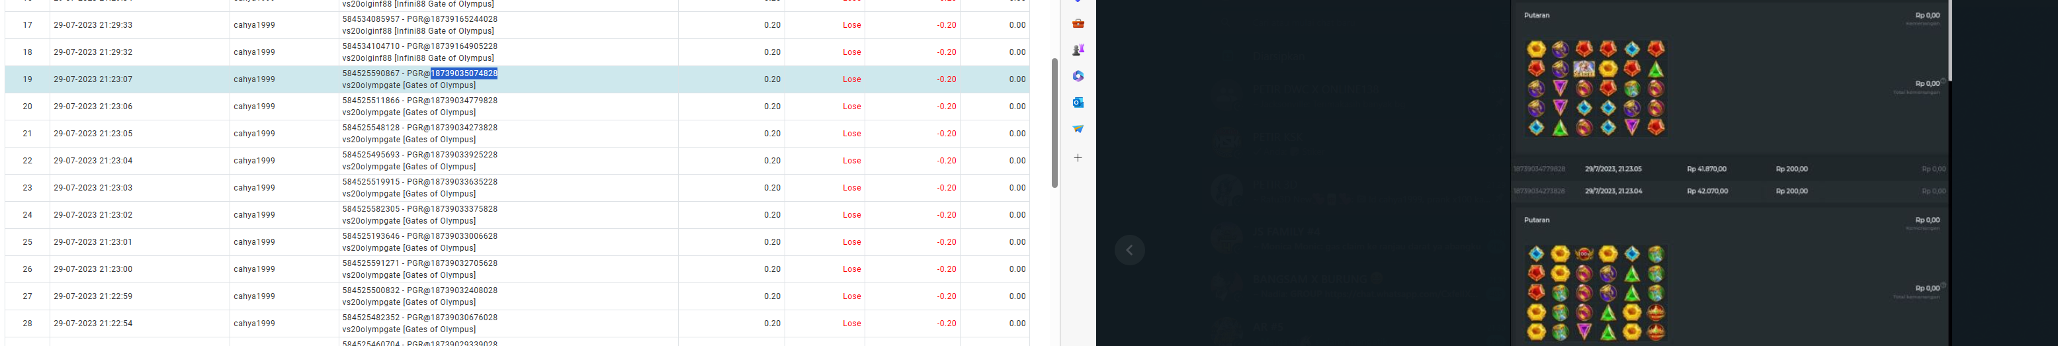Click the bet table's vertical scrollbar thumb
The height and width of the screenshot is (346, 2058).
1054,123
